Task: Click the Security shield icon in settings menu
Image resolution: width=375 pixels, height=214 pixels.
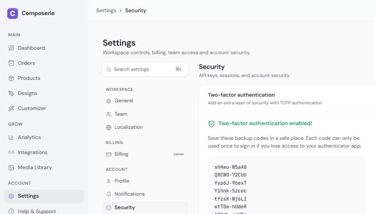Action: (x=108, y=207)
